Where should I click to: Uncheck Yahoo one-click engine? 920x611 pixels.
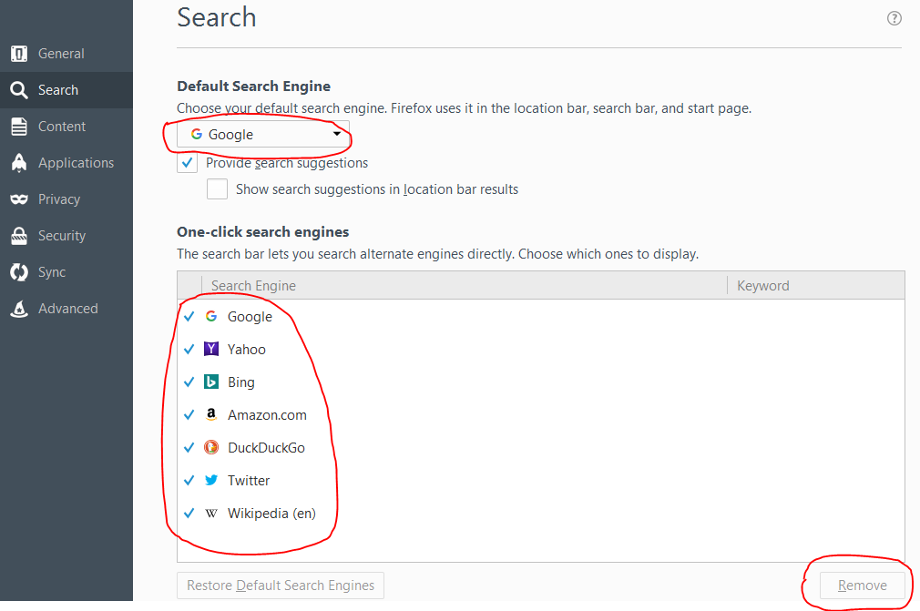[x=189, y=350]
